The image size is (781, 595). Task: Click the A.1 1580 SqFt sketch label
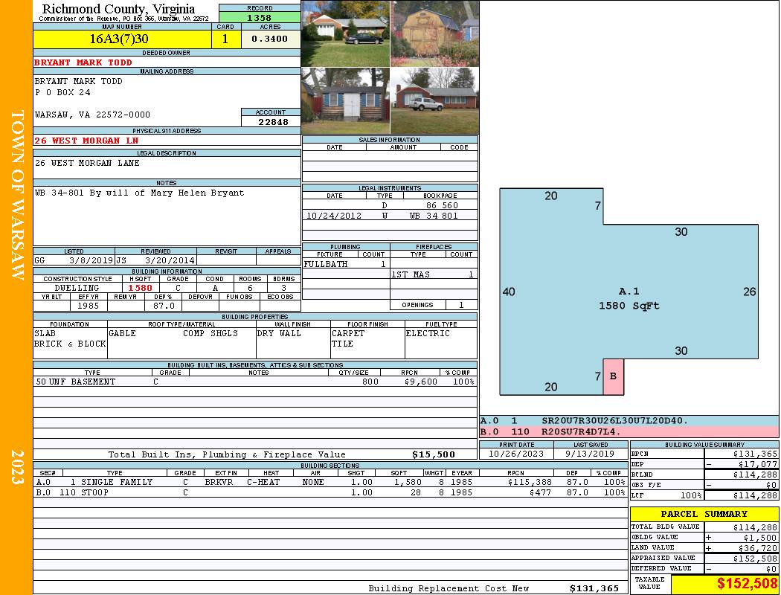click(629, 298)
